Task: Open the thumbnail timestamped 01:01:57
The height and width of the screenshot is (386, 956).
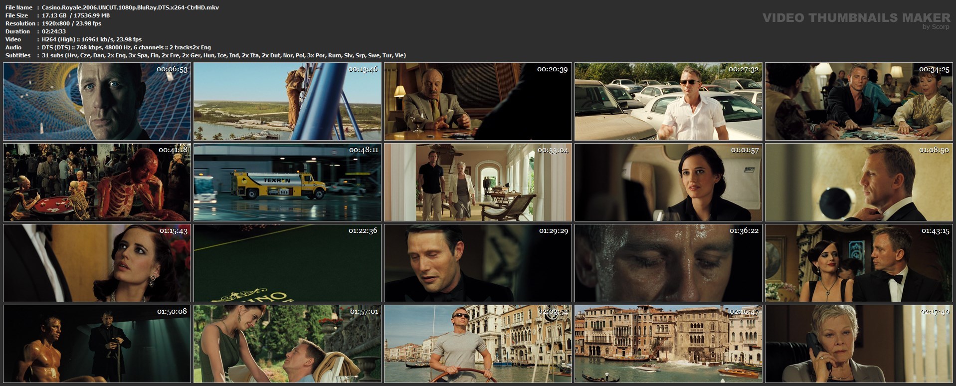Action: [668, 183]
